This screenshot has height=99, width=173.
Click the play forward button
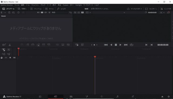point(120,45)
